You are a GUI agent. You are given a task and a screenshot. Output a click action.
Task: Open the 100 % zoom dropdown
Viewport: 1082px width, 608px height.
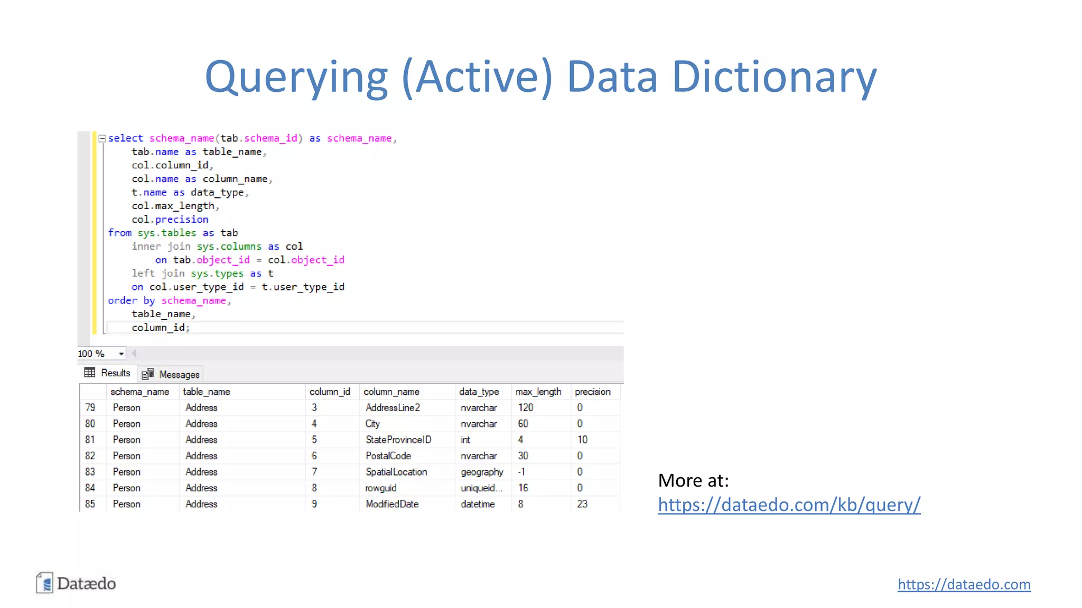tap(121, 354)
